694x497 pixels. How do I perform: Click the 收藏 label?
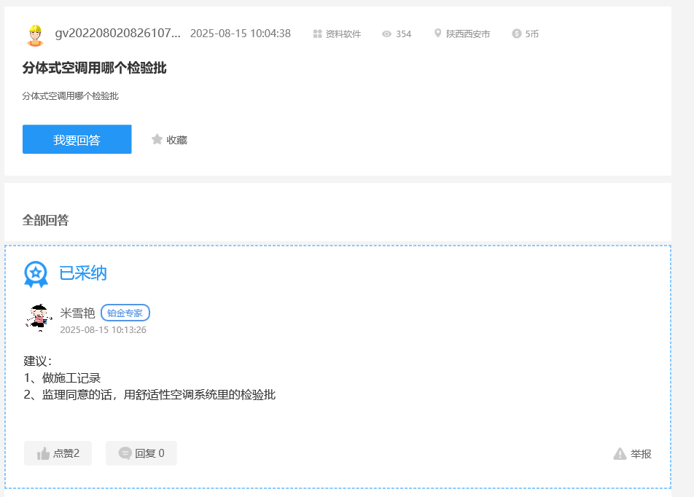click(x=176, y=140)
